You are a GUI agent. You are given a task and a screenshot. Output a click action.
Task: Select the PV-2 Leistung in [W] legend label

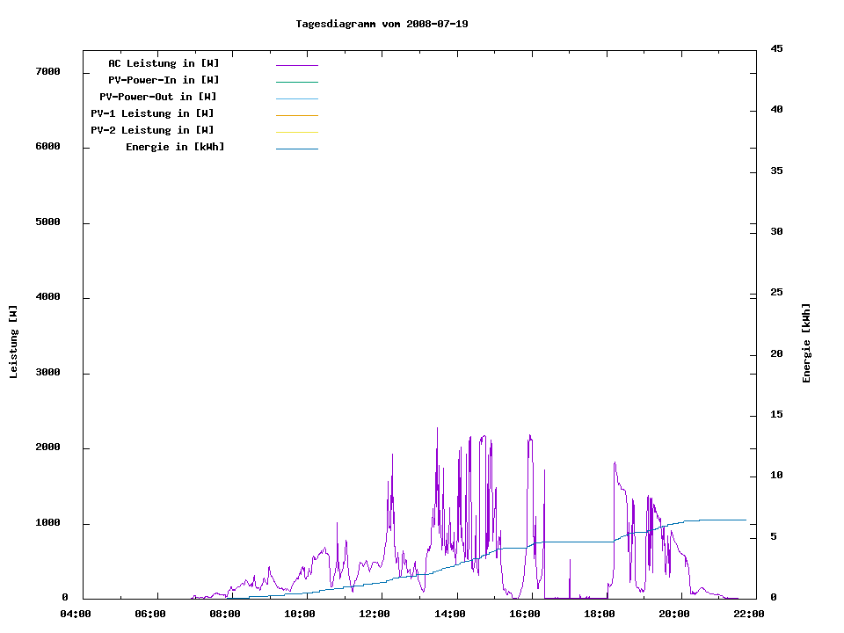coord(152,130)
